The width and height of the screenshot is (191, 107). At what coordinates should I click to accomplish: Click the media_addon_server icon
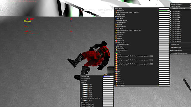pyautogui.click(x=116, y=44)
